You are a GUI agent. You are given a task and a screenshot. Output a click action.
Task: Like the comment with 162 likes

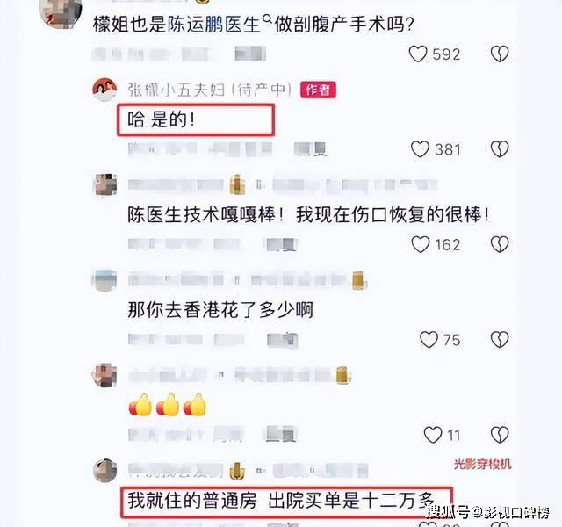[x=420, y=244]
